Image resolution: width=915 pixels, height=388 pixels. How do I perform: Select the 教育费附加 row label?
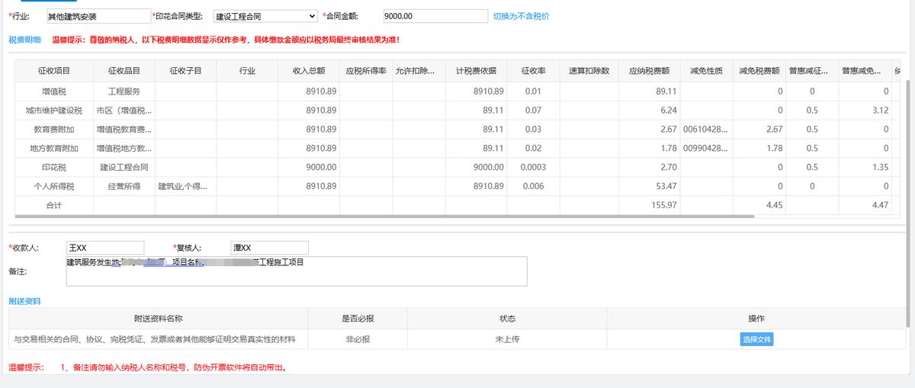pyautogui.click(x=54, y=130)
